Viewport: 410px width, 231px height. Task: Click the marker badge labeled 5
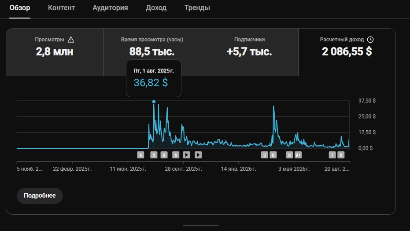click(x=154, y=155)
